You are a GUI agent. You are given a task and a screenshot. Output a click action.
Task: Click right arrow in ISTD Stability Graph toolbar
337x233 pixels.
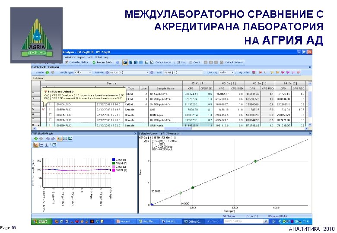pos(53,139)
